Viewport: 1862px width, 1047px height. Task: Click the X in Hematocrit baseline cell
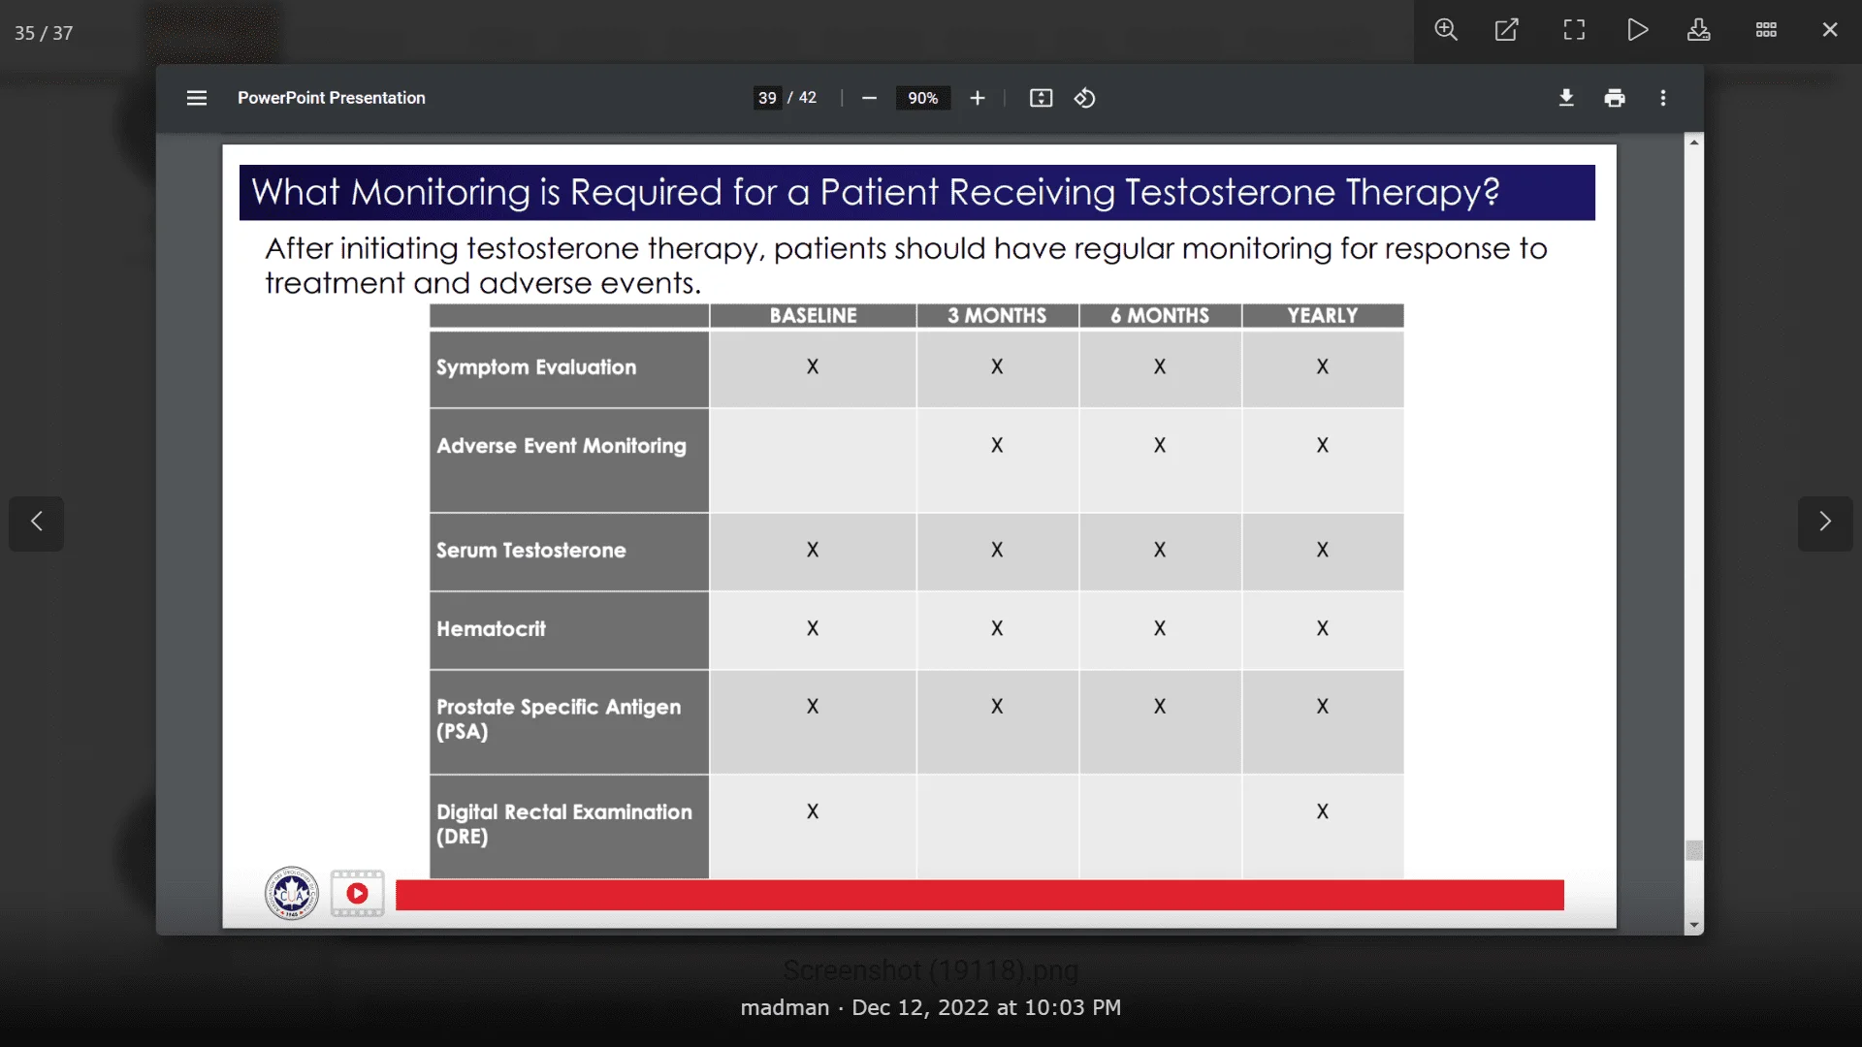813,628
